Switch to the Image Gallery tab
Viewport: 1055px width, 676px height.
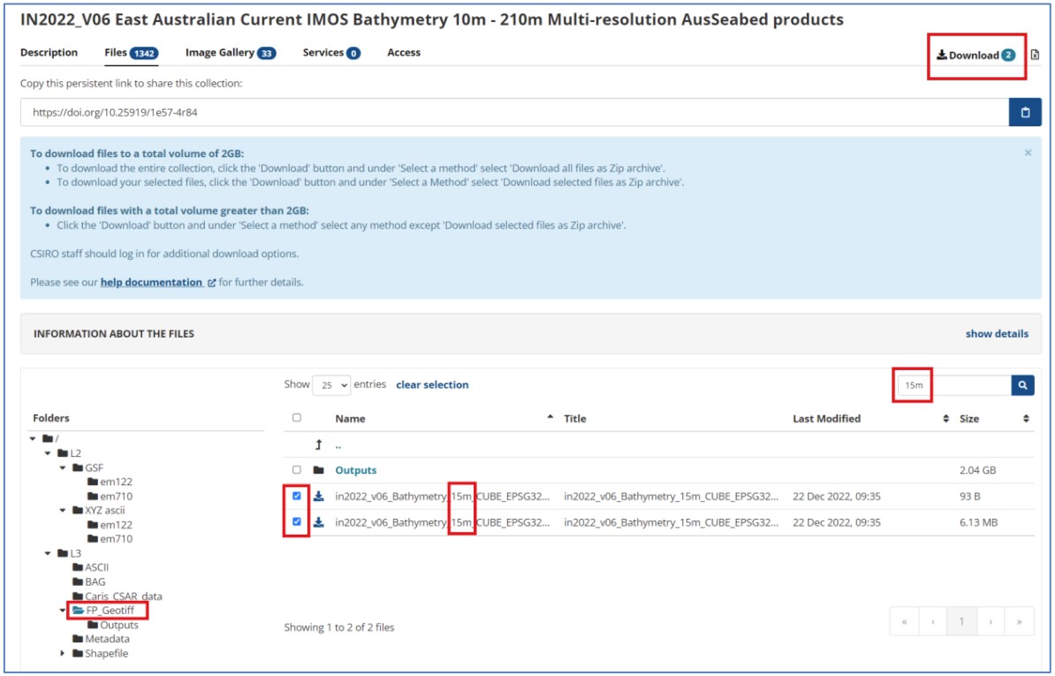click(x=230, y=53)
